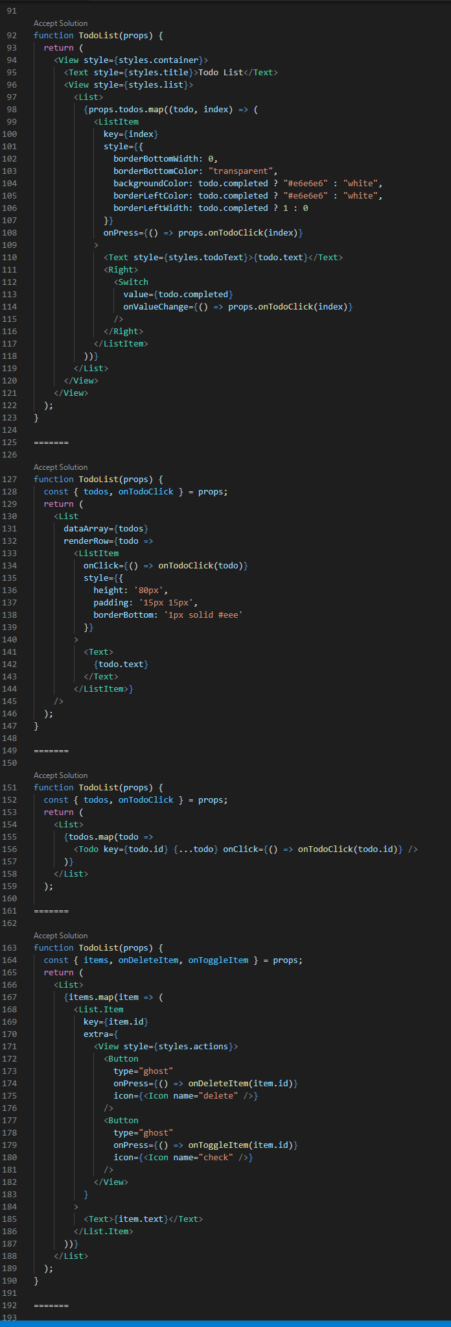Accept Solution above line 163
The width and height of the screenshot is (451, 1327).
[60, 936]
